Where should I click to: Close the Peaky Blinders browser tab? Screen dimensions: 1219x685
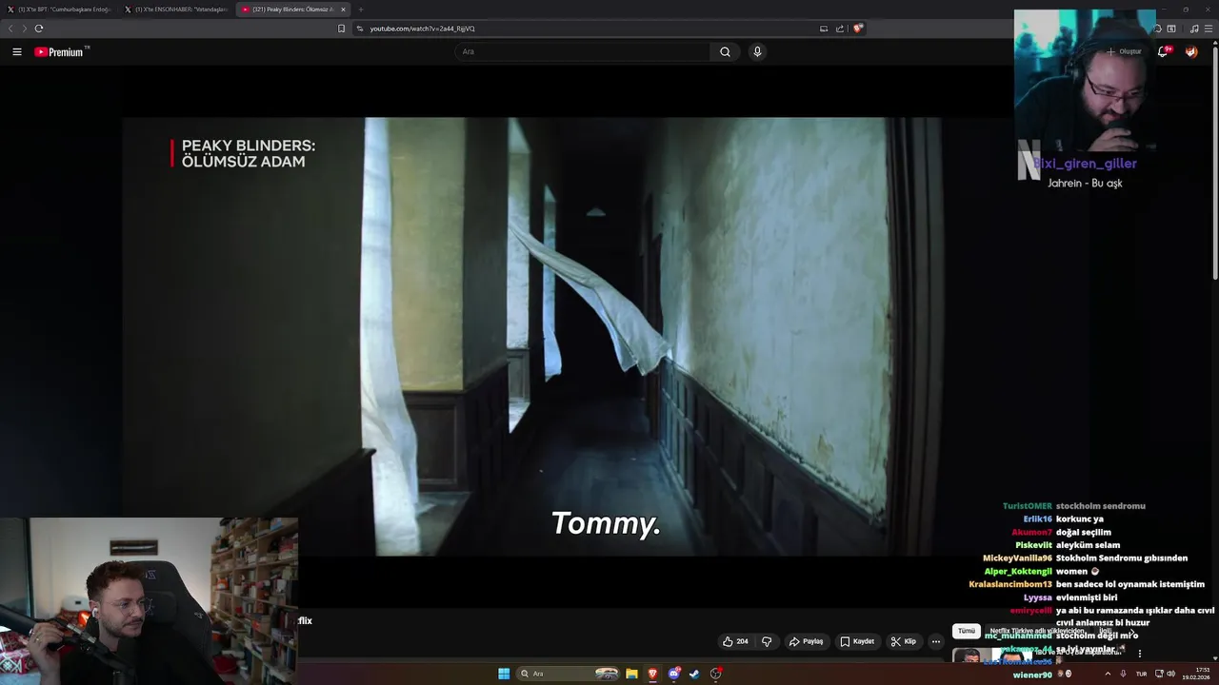pyautogui.click(x=343, y=10)
